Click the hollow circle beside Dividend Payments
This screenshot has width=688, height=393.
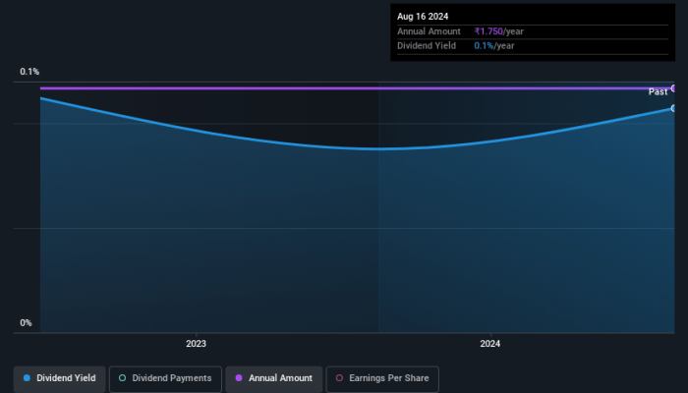122,378
